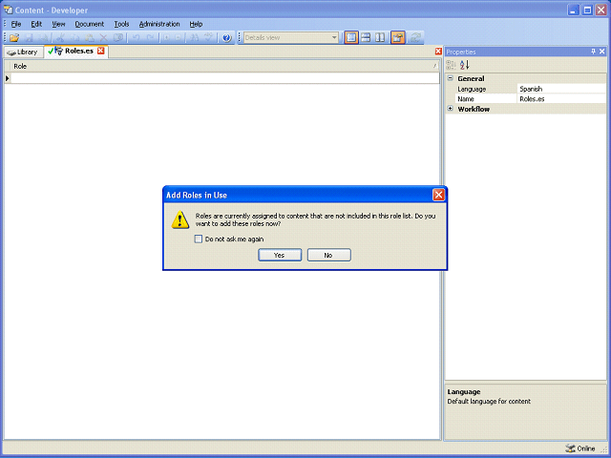Screen dimensions: 611x458
Task: Click the Spanish language value
Action: point(561,89)
